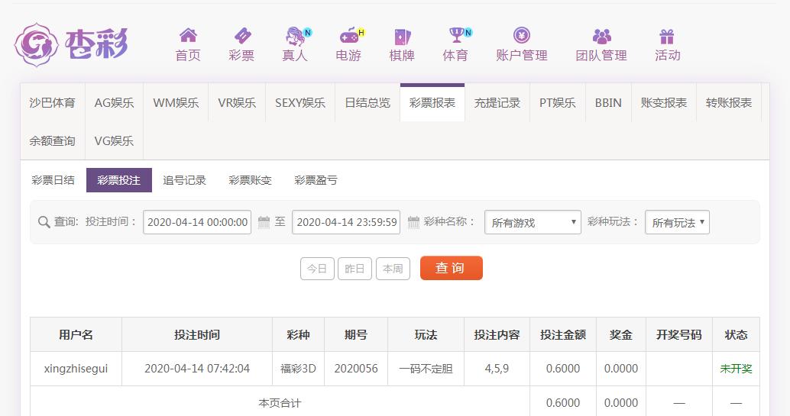This screenshot has width=790, height=416.
Task: Open the 电游 gamepad icon
Action: tap(348, 36)
